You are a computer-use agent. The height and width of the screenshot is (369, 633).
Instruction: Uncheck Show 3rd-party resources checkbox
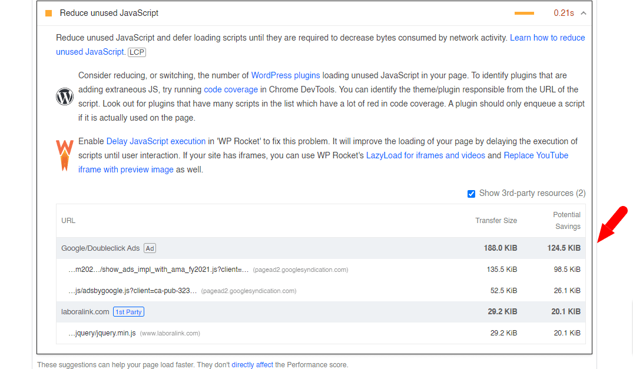click(471, 194)
